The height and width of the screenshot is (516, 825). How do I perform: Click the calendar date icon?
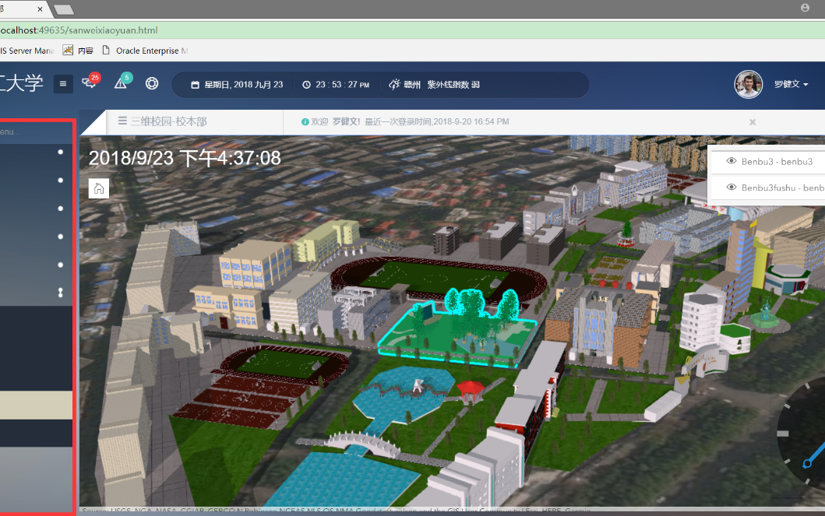click(x=195, y=85)
